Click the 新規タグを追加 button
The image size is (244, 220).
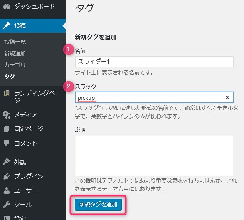pyautogui.click(x=98, y=205)
